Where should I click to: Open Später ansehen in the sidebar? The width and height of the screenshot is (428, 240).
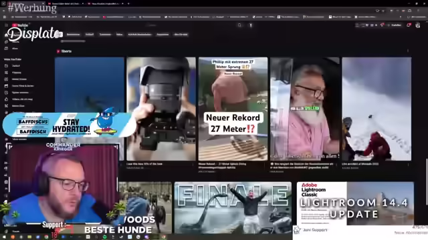19,93
